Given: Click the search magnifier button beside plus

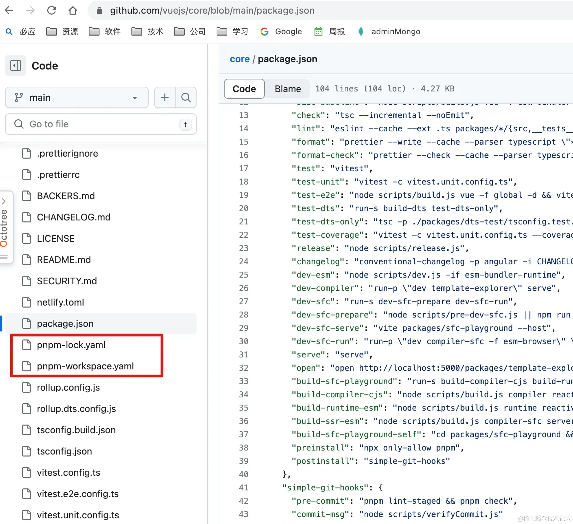Looking at the screenshot, I should pos(186,97).
